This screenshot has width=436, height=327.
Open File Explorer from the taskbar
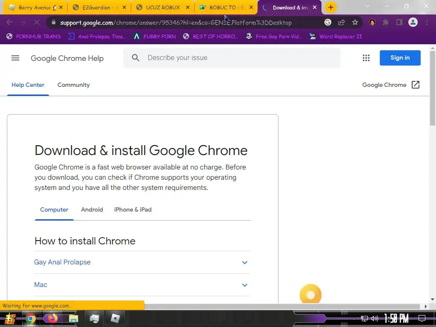(73, 318)
